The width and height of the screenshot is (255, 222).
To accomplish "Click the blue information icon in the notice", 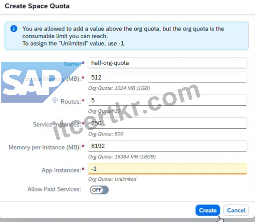I will (14, 29).
